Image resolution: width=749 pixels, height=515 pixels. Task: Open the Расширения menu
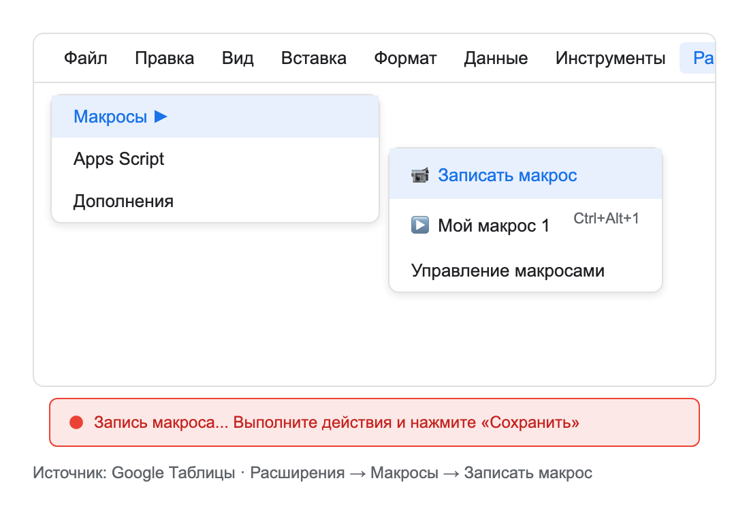pos(703,58)
